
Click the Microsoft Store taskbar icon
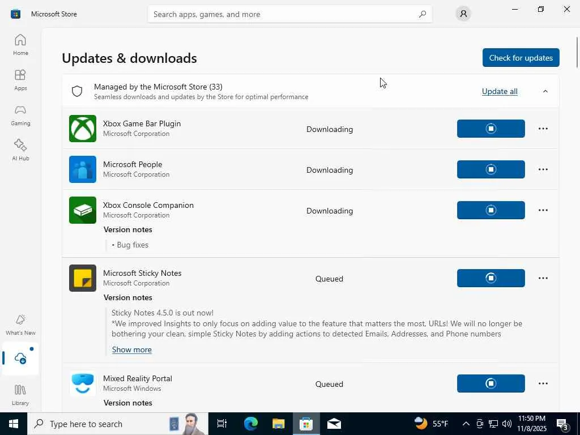click(x=306, y=424)
